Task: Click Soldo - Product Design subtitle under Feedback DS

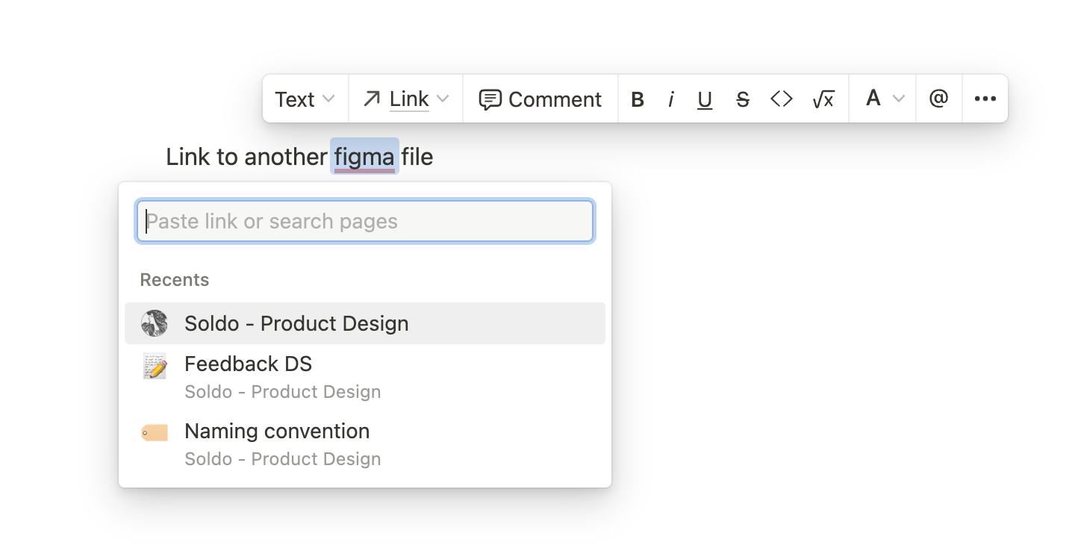Action: point(283,392)
